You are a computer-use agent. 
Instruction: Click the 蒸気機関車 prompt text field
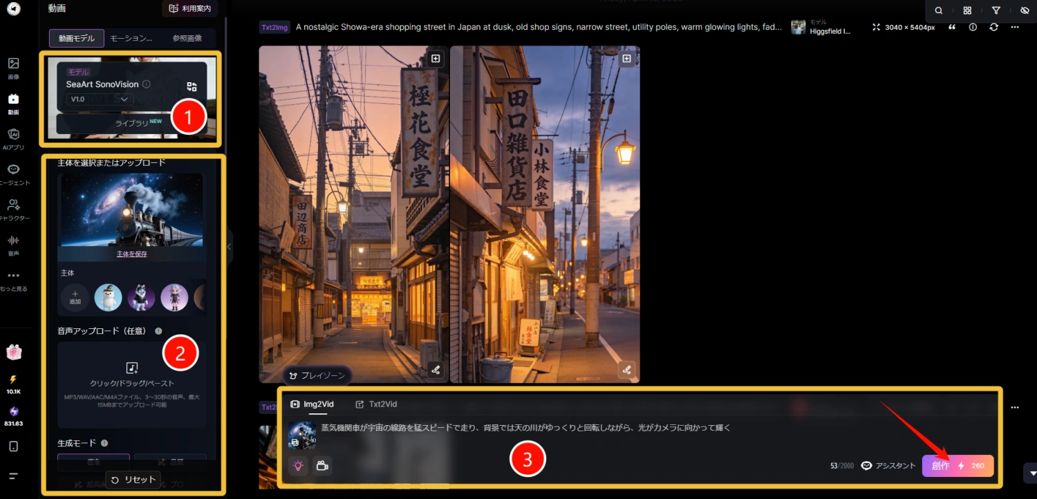coord(526,428)
